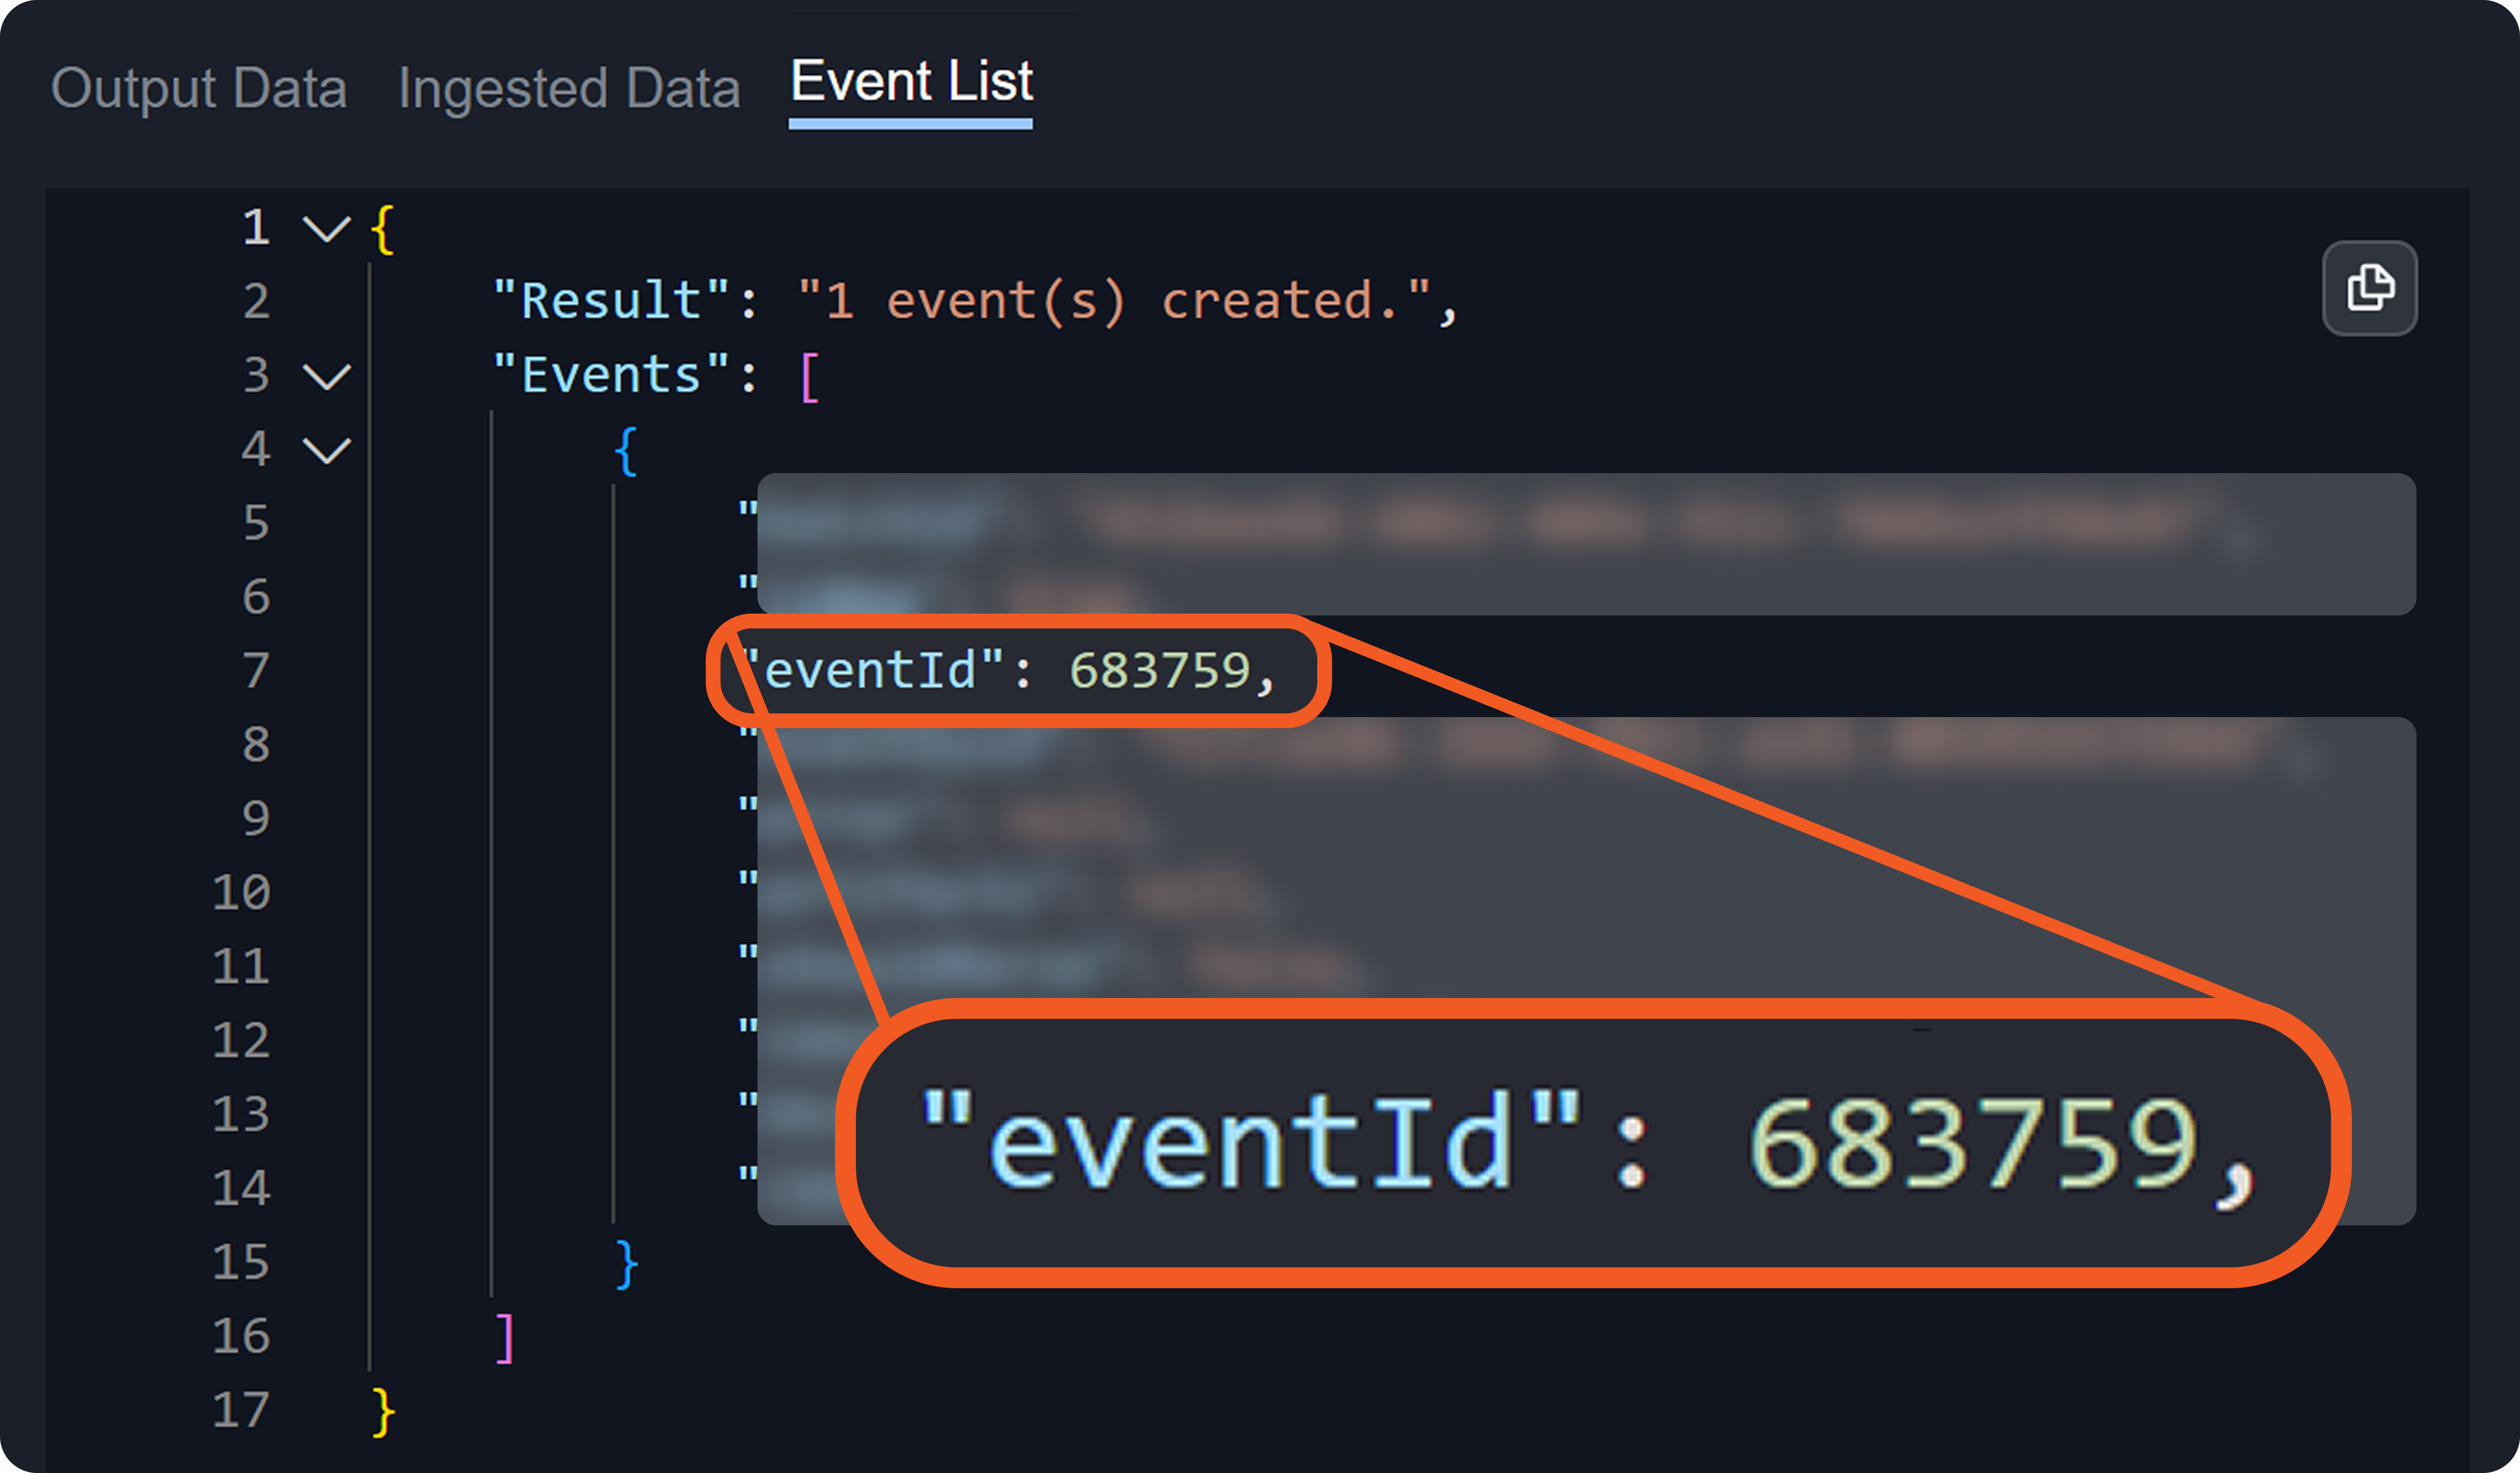Click line number 7 in the gutter

pyautogui.click(x=256, y=670)
